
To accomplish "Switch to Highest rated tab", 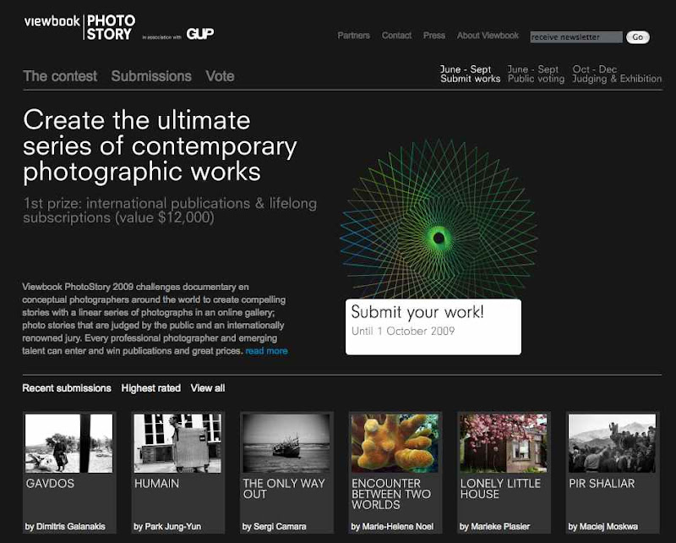I will coord(151,388).
